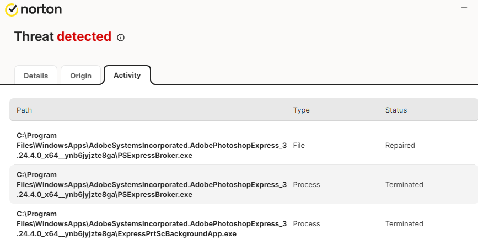Select the PSExpressBroker.exe Process row path
478x245 pixels.
point(152,184)
